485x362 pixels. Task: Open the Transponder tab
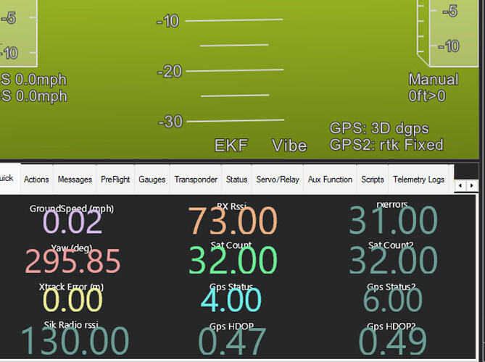pyautogui.click(x=196, y=180)
